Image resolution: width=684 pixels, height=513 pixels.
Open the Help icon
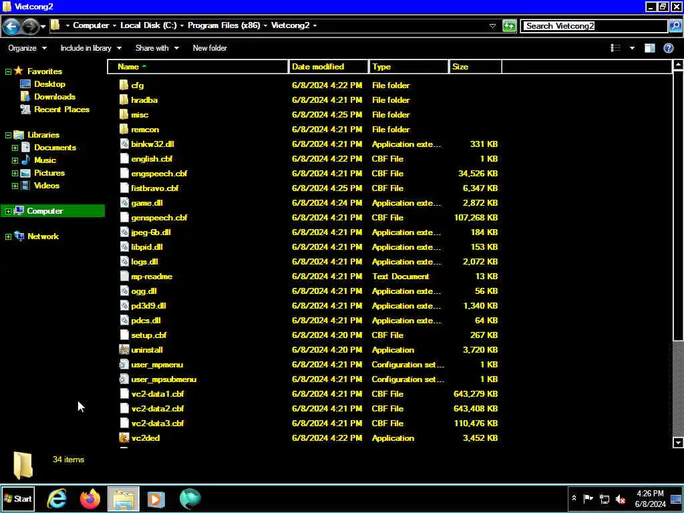668,48
